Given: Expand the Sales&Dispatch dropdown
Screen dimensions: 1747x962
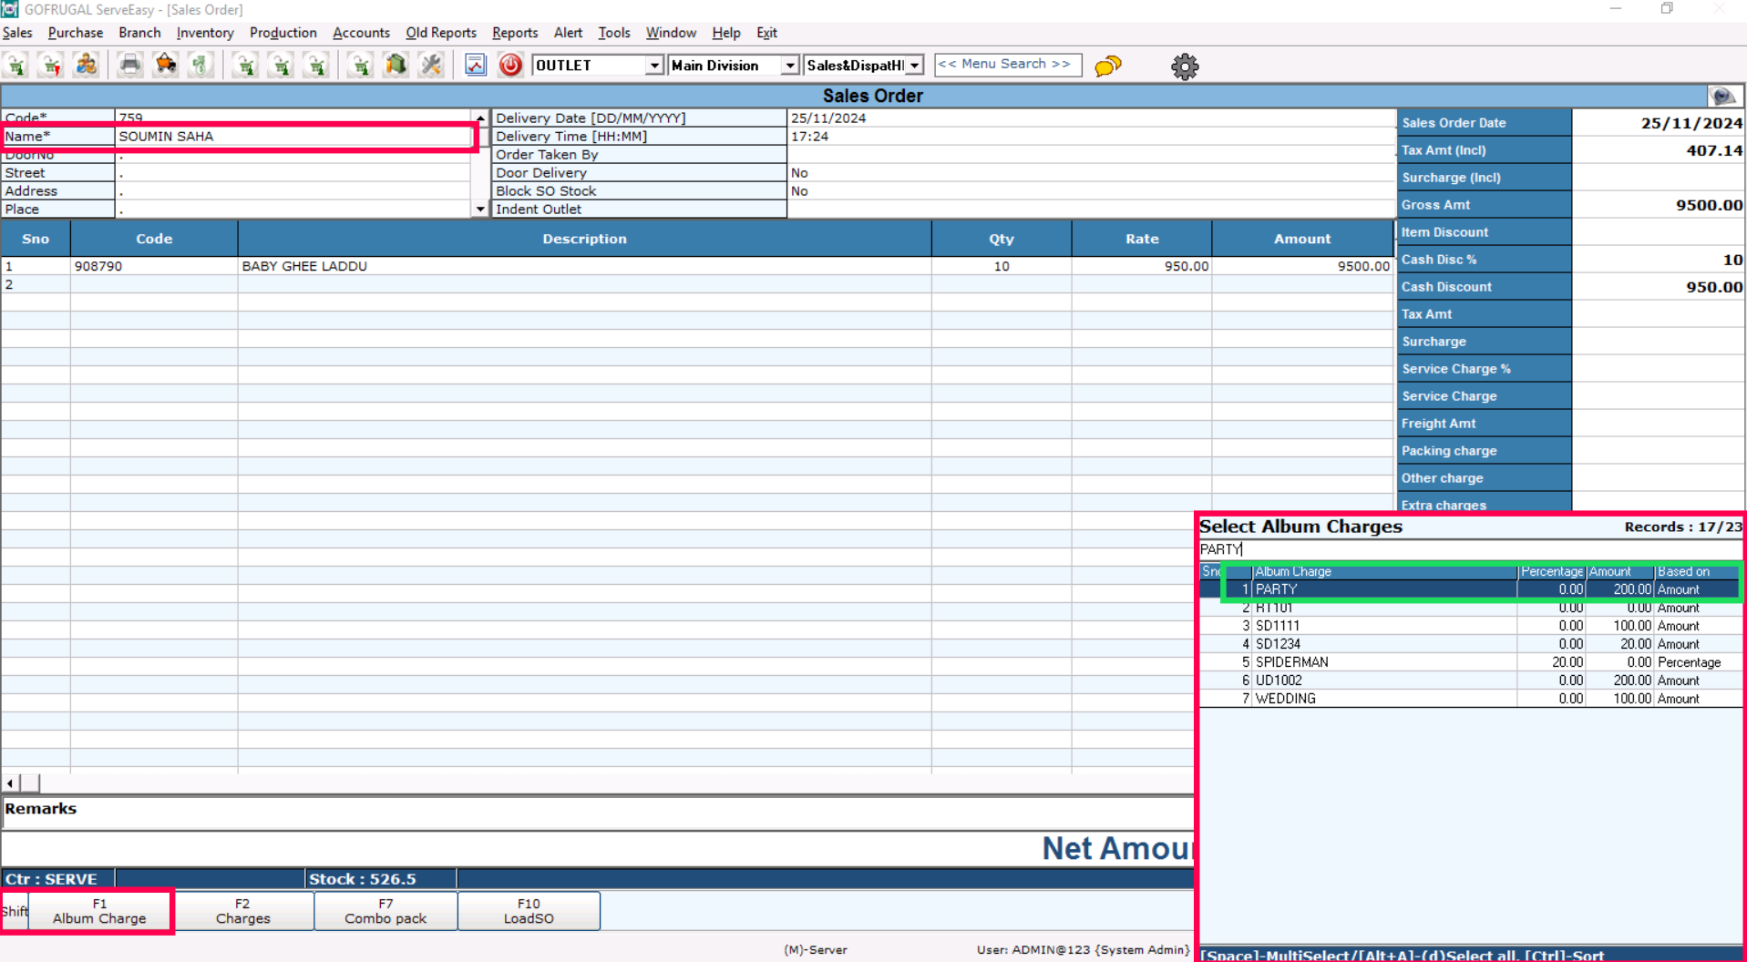Looking at the screenshot, I should 914,66.
